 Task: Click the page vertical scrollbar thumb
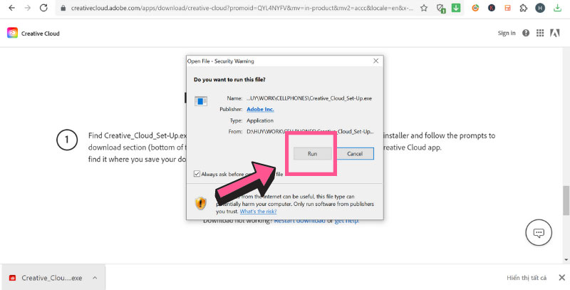point(566,201)
